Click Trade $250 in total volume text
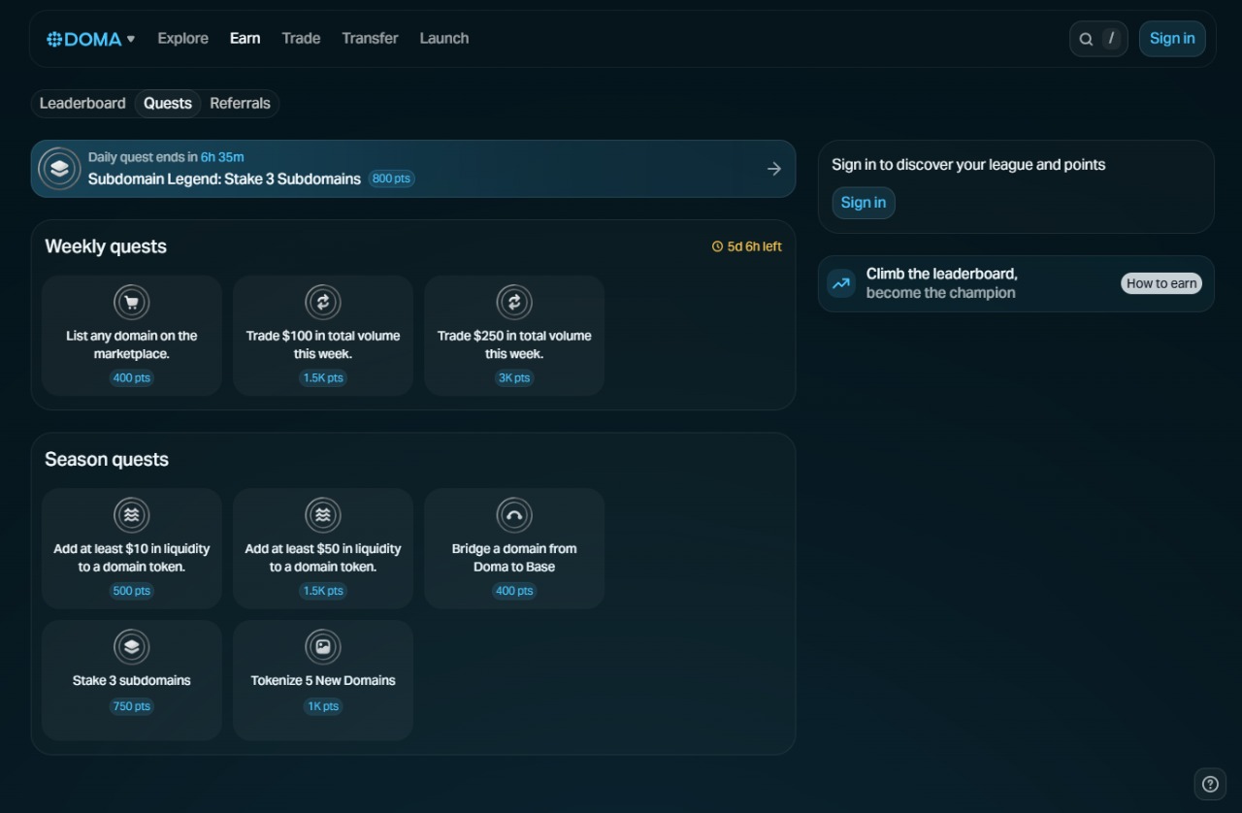 click(514, 344)
